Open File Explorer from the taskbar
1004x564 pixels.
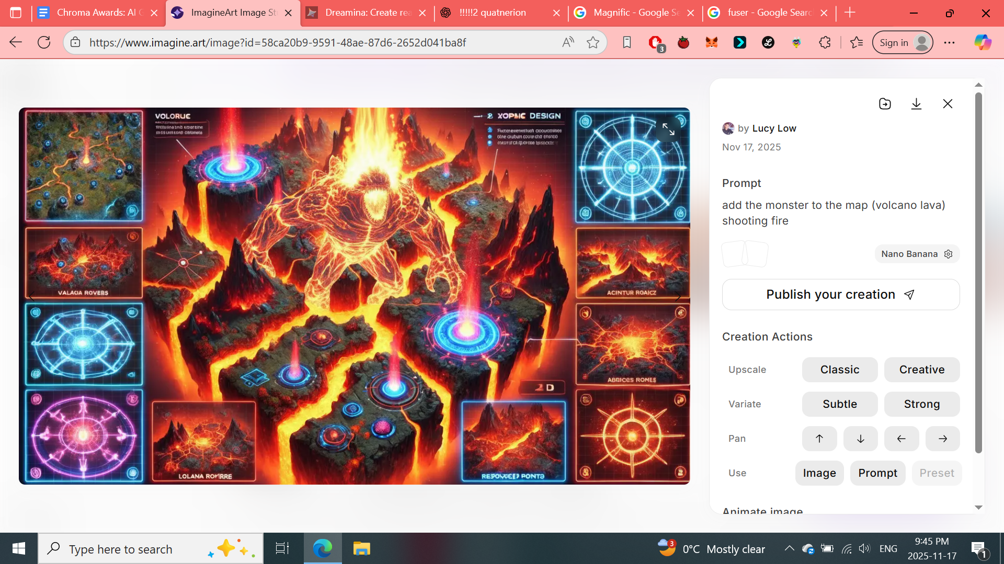361,549
